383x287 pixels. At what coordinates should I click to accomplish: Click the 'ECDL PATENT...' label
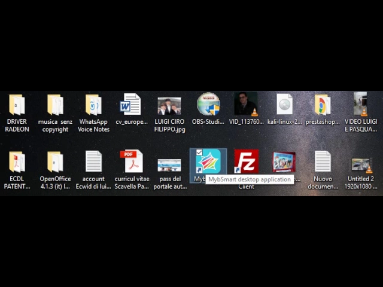click(x=17, y=182)
